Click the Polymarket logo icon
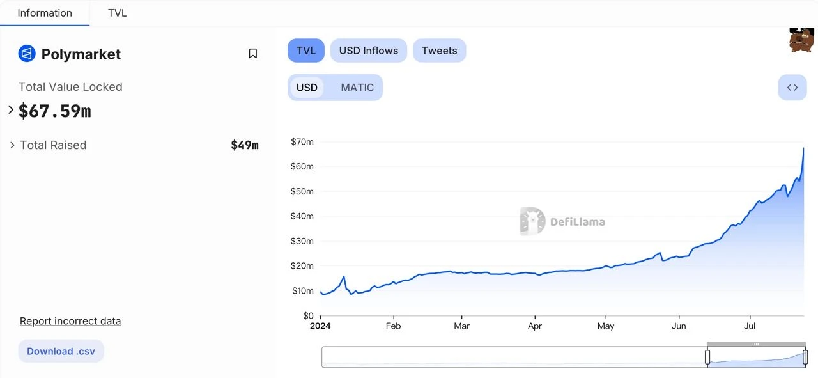The width and height of the screenshot is (818, 378). (26, 54)
